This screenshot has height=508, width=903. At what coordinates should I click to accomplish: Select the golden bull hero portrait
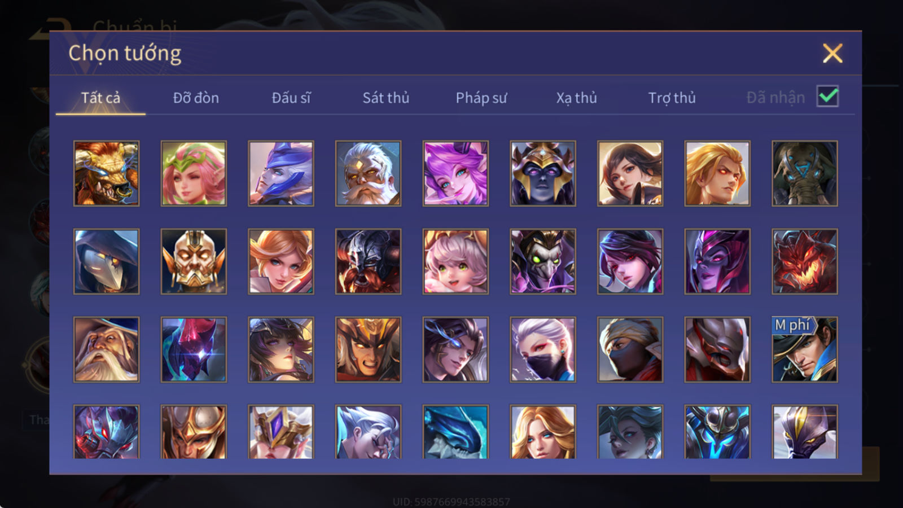pos(106,173)
